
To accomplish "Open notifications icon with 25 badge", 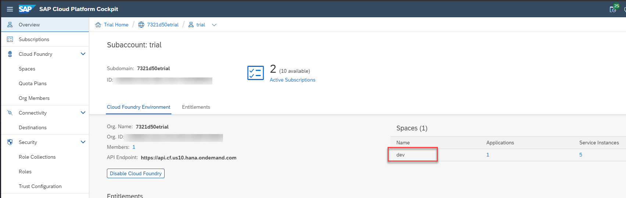I will tap(614, 9).
